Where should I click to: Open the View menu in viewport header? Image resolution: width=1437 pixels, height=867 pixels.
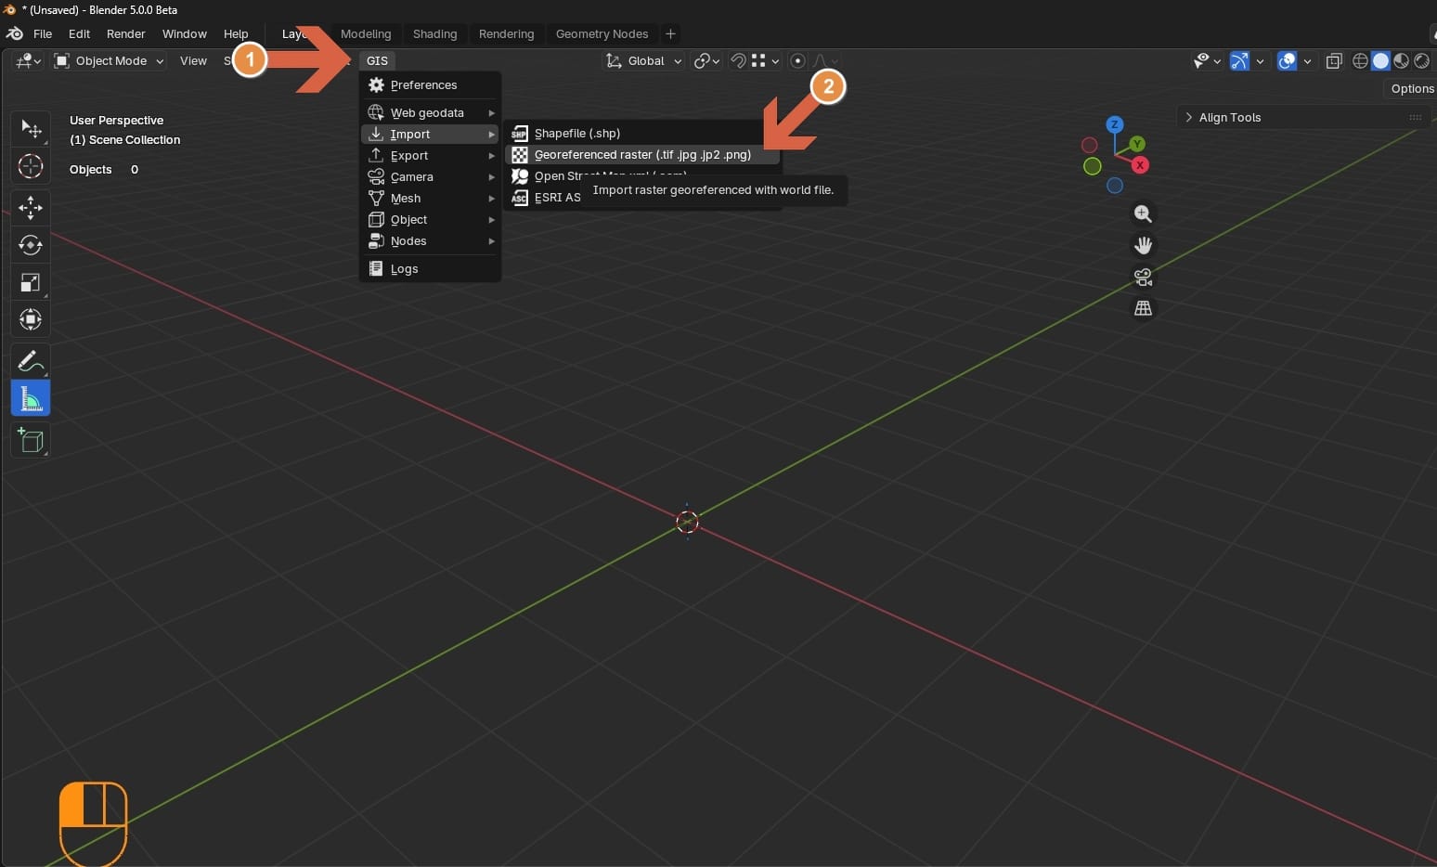coord(193,60)
